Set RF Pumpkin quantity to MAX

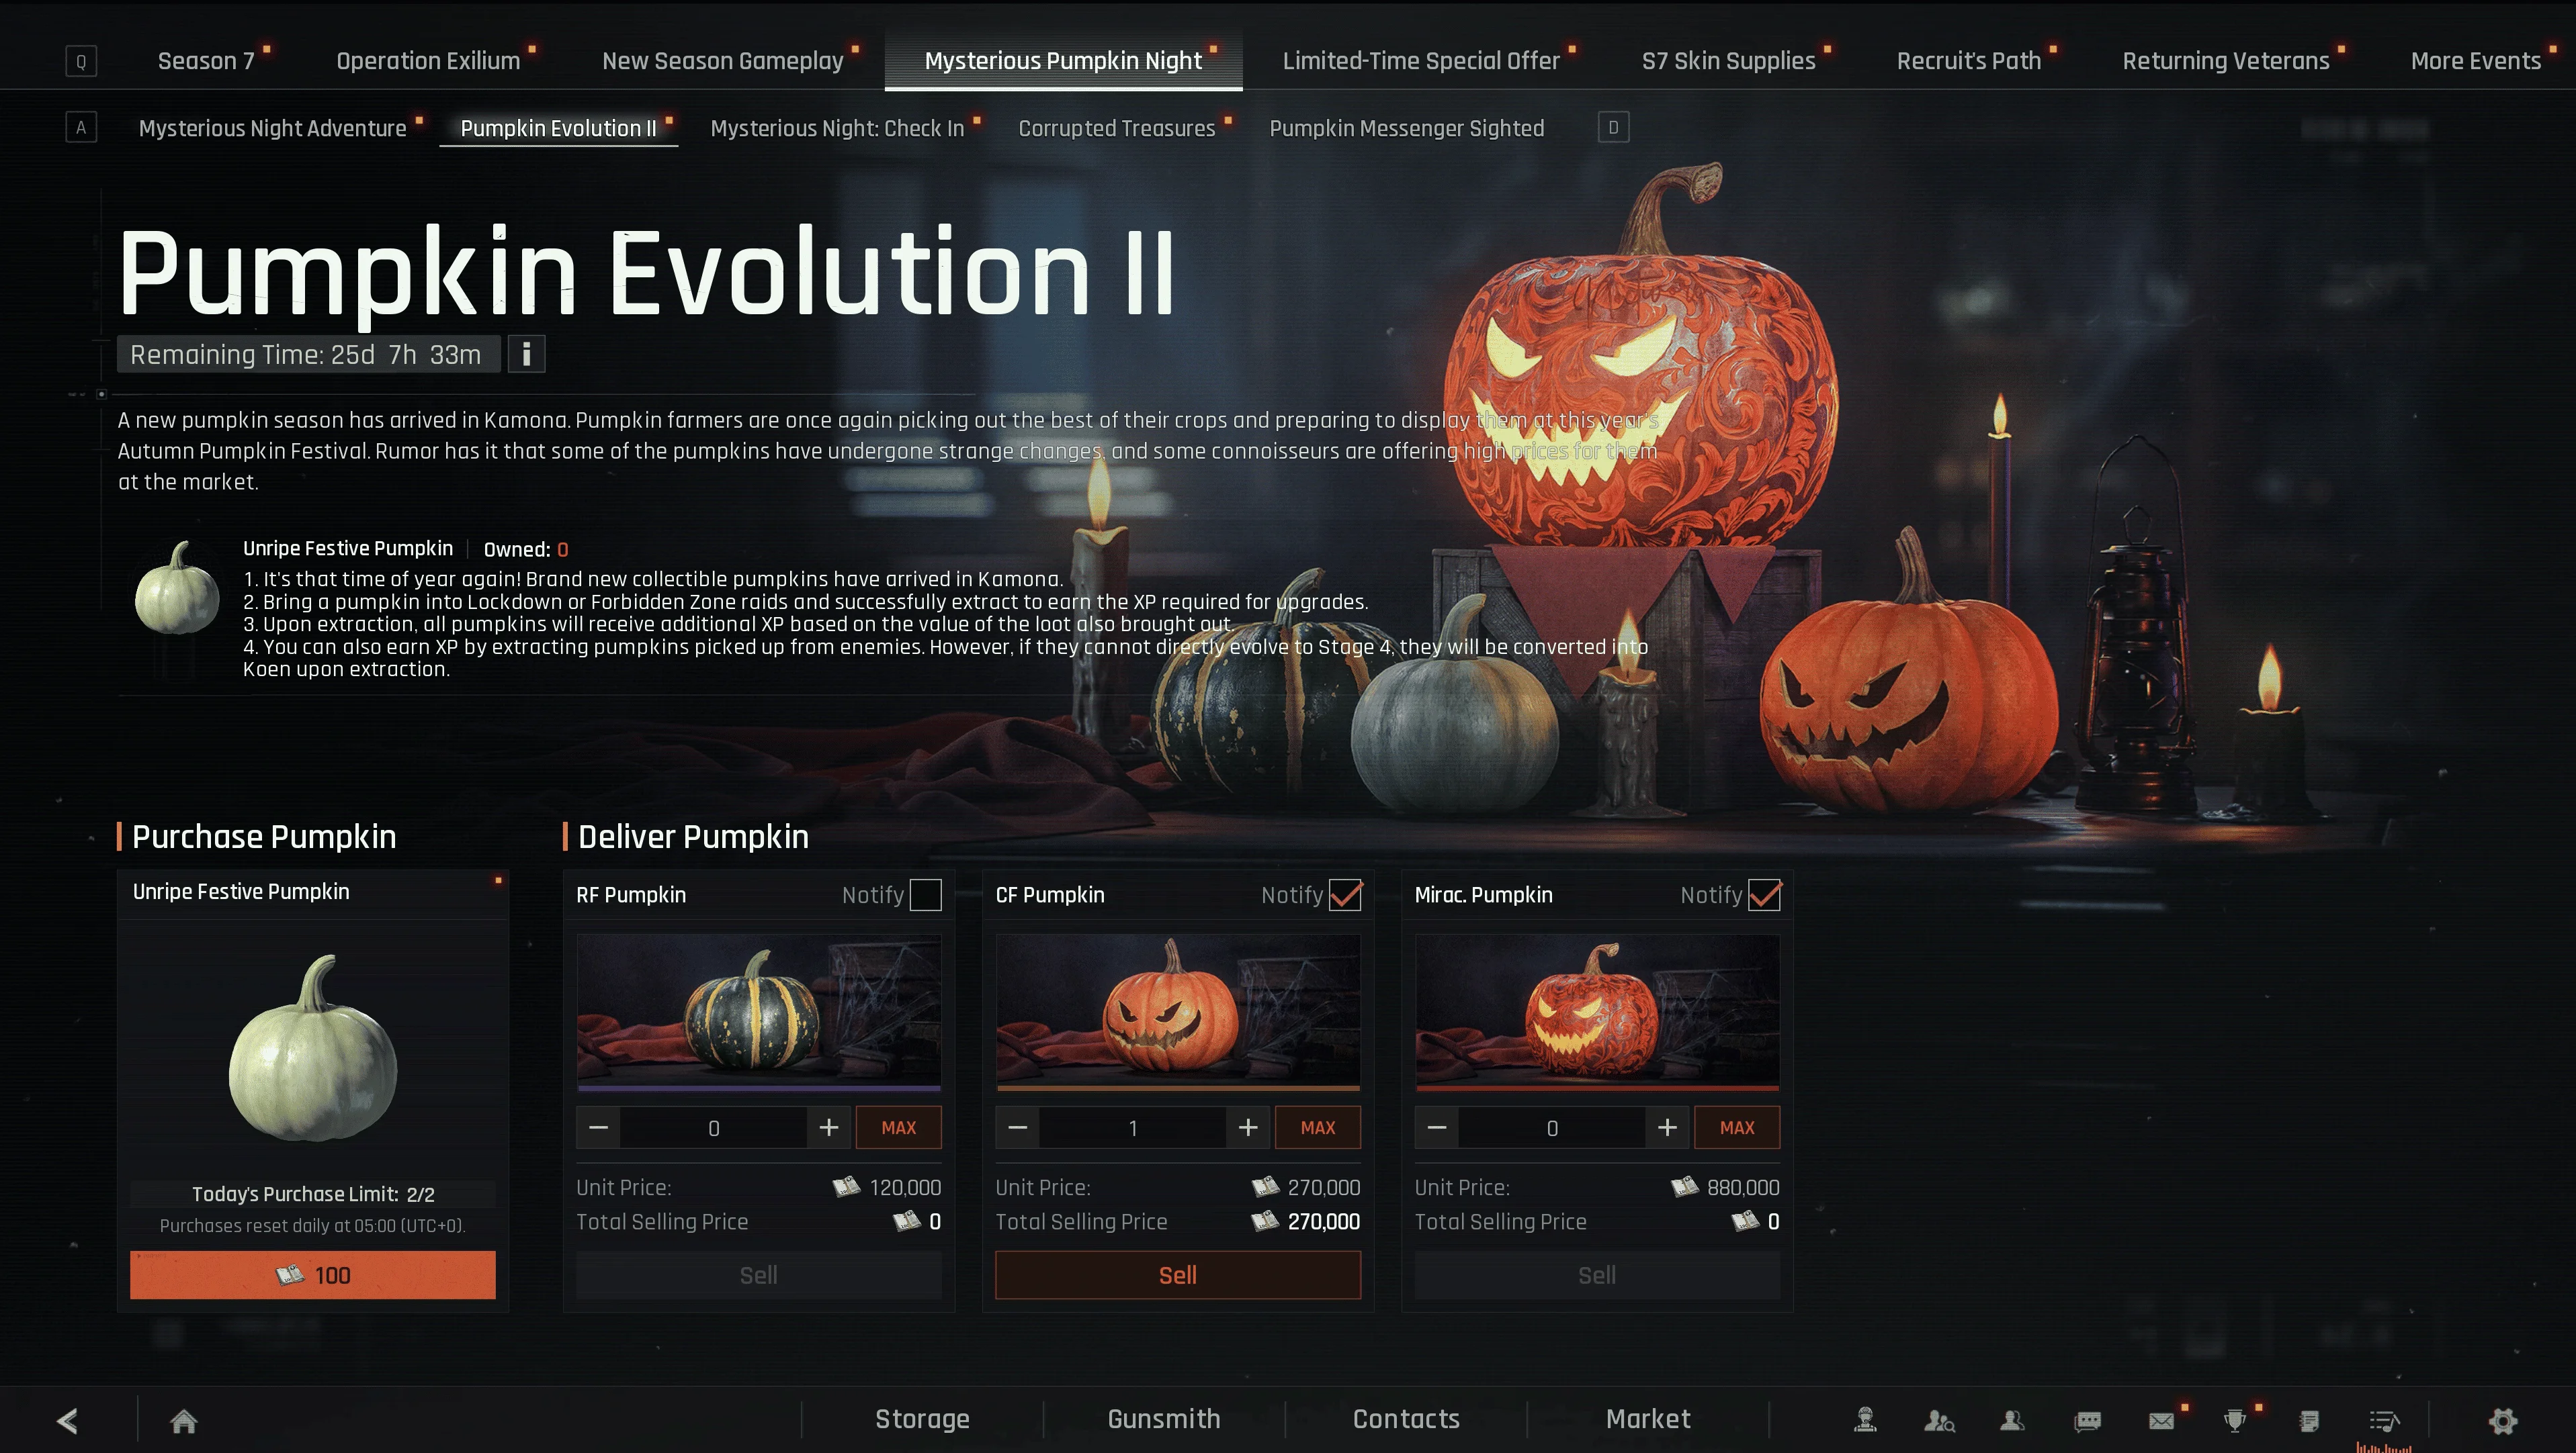click(899, 1127)
